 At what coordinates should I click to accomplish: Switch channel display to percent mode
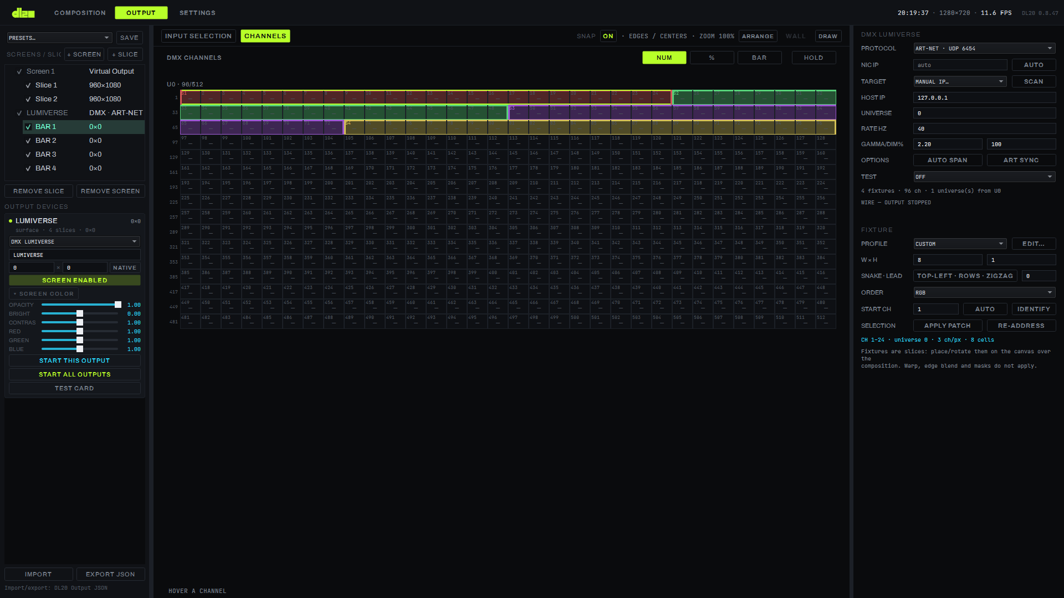coord(712,58)
